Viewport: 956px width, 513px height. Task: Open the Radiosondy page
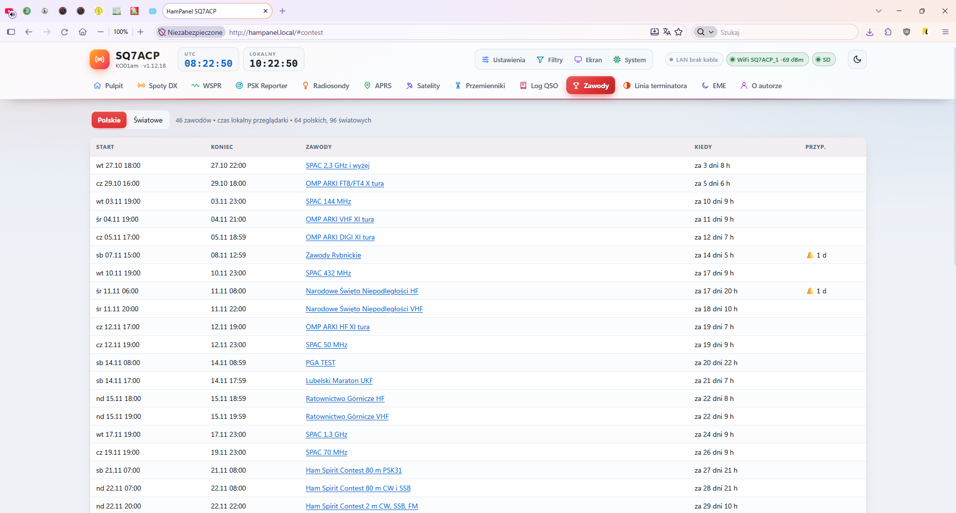326,86
